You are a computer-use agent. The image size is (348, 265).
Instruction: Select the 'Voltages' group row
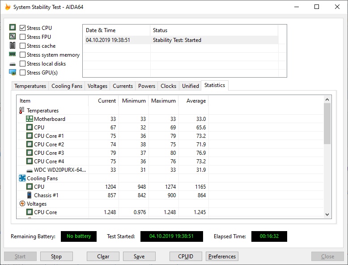pos(37,204)
